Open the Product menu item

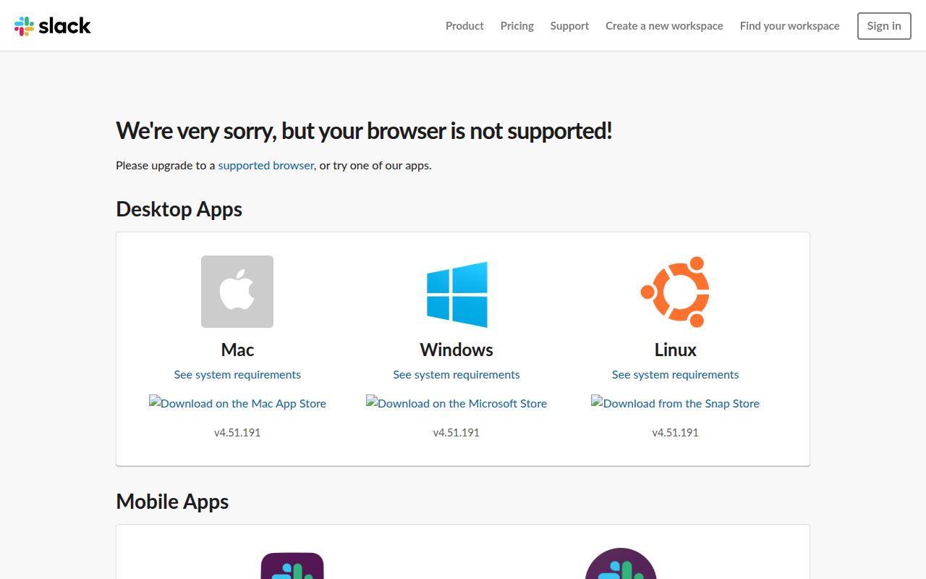coord(464,26)
